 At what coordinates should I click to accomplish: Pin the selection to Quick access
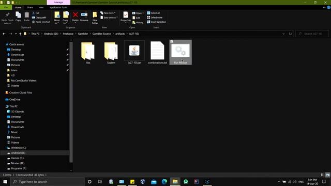coord(7,18)
